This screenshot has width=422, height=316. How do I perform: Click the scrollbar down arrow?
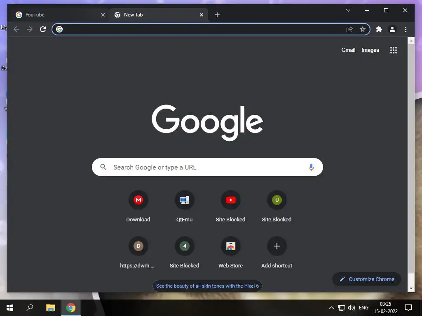pyautogui.click(x=411, y=288)
